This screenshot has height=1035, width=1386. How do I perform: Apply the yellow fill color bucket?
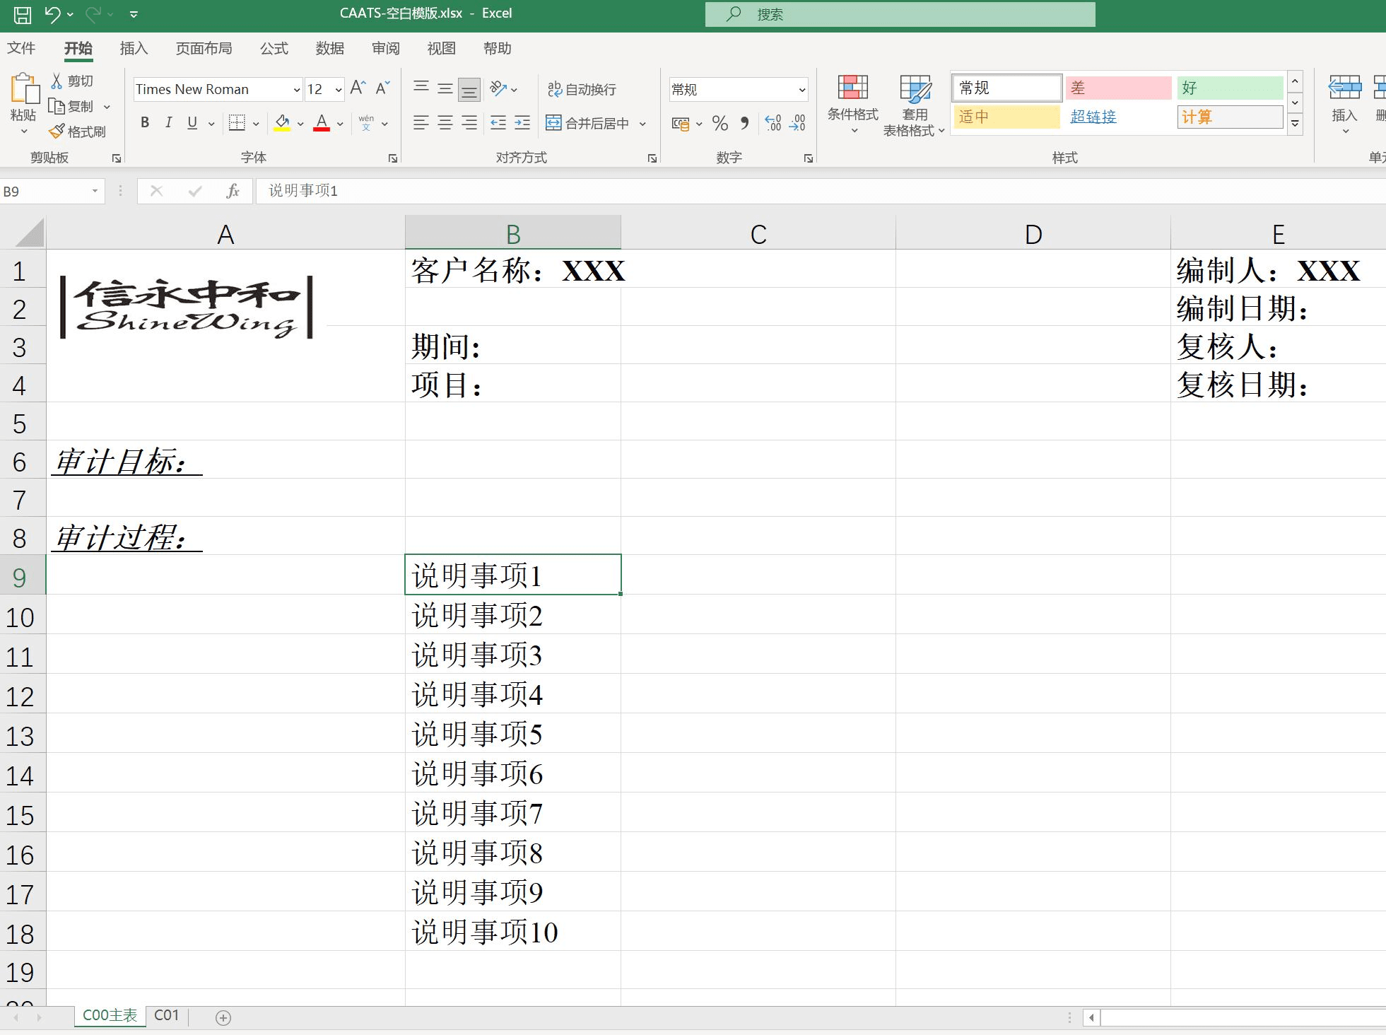pos(282,123)
